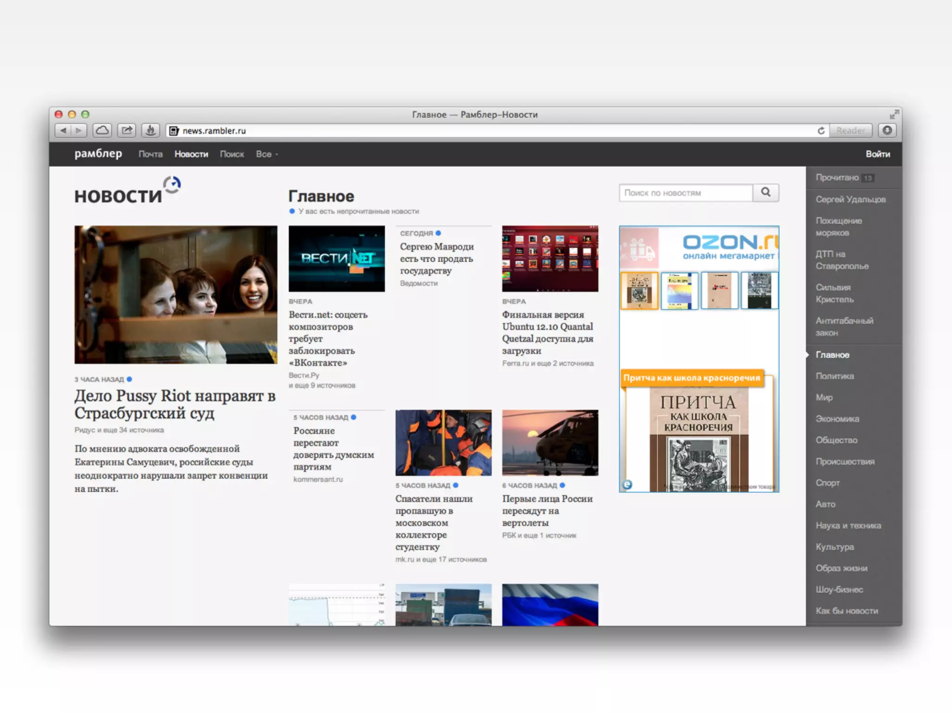Select the fourth book thumbnail in Ozon ad

click(760, 291)
